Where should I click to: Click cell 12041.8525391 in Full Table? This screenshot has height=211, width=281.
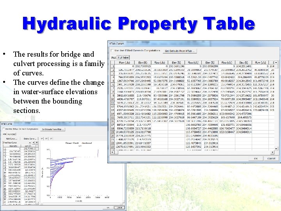(x=124, y=143)
